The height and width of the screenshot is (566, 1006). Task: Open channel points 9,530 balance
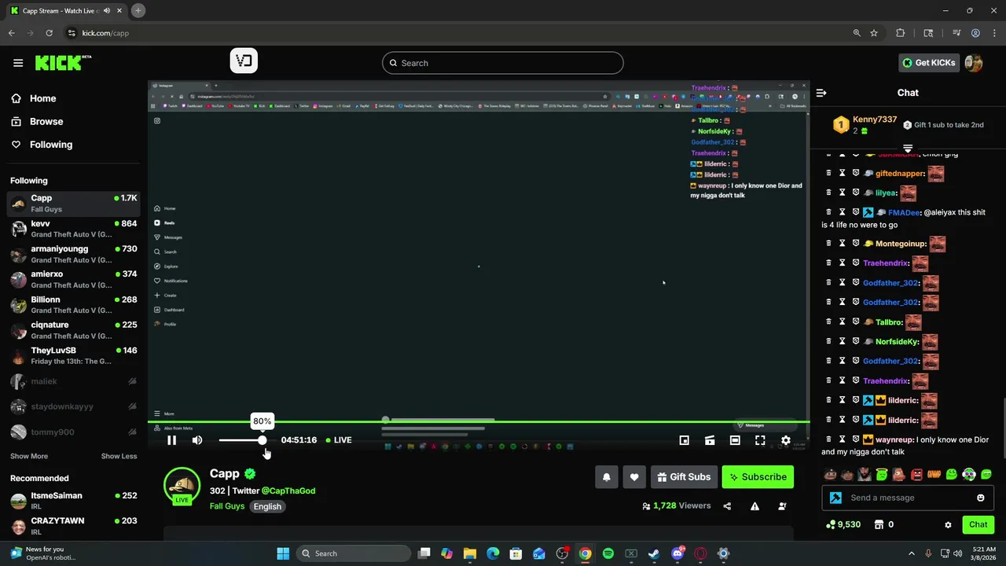point(845,524)
